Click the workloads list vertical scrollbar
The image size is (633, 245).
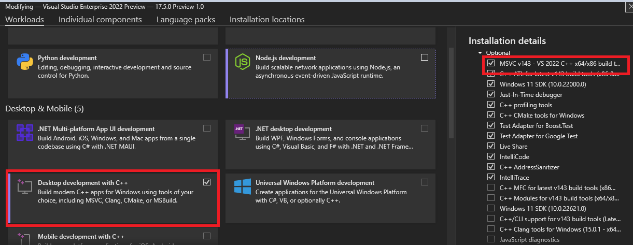[451, 93]
